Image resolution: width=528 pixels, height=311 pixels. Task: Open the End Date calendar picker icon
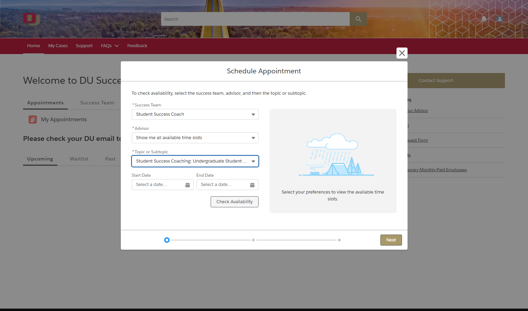(252, 185)
